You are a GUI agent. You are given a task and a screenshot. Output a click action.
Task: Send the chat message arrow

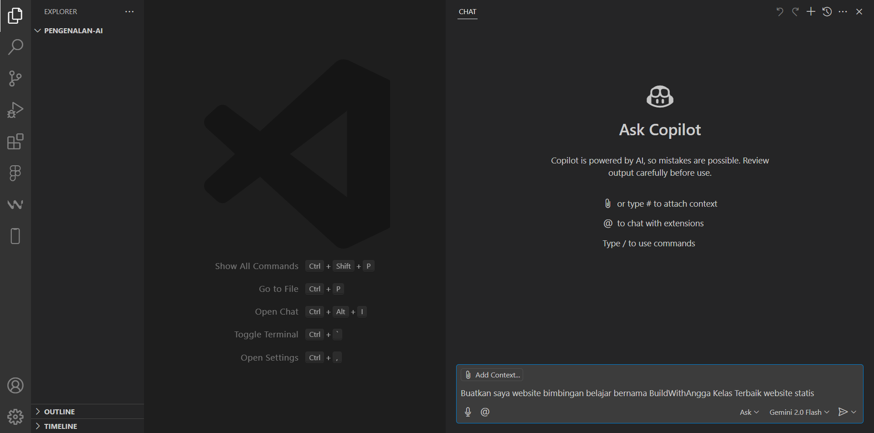tap(843, 412)
